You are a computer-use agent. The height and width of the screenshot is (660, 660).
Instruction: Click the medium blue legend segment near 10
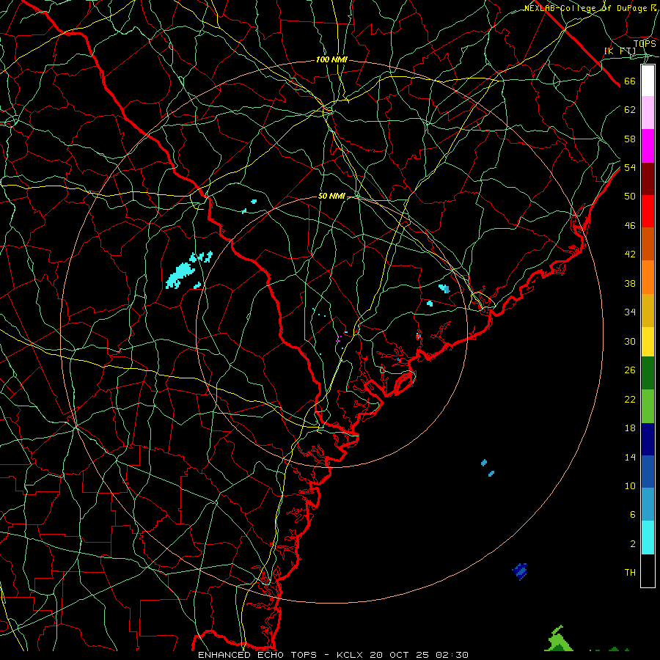pos(648,472)
